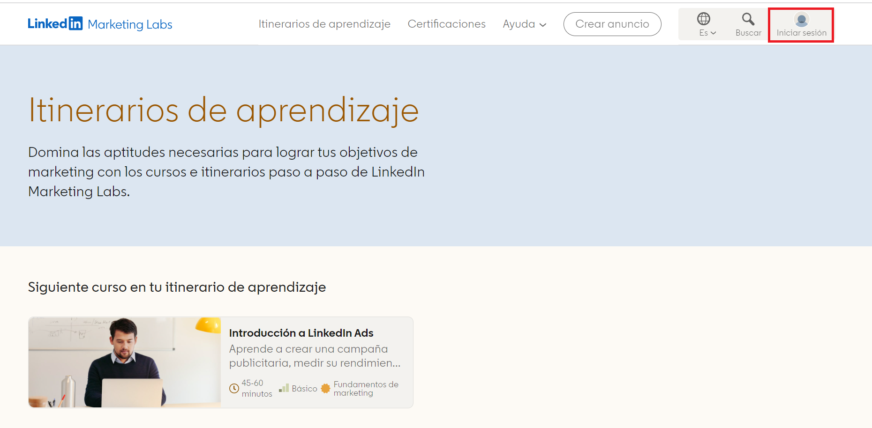Screen dimensions: 872x428
Task: Open the Introducción a LinkedIn Ads course title
Action: pos(301,333)
